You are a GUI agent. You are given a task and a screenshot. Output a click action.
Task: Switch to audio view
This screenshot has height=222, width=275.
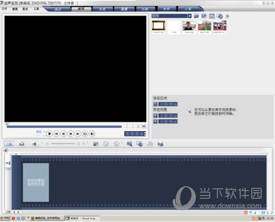point(34,144)
